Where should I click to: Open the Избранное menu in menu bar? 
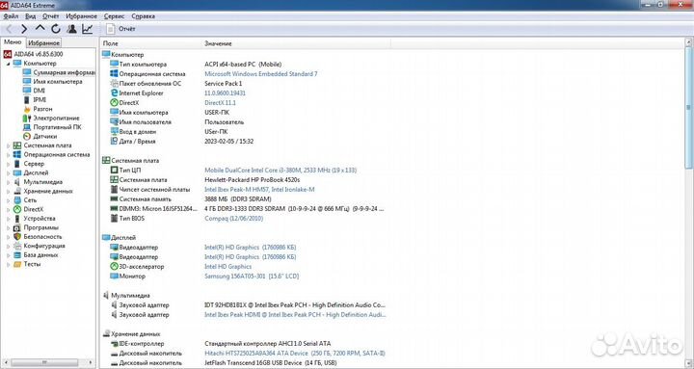point(81,16)
